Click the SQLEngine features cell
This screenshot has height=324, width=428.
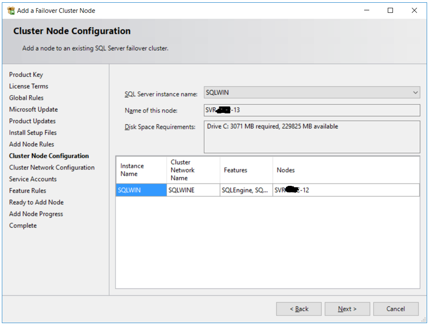[x=246, y=190]
